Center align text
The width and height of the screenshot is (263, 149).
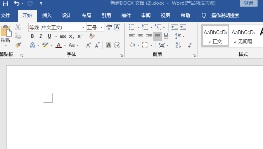tap(140, 36)
